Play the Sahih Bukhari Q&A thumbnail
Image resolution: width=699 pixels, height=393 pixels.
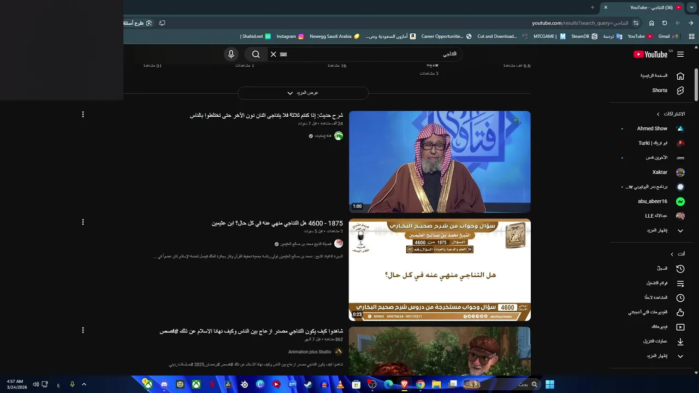coord(440,270)
